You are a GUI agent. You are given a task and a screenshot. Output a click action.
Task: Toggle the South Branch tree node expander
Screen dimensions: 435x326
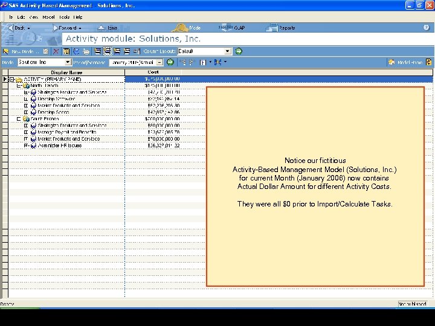coord(19,119)
